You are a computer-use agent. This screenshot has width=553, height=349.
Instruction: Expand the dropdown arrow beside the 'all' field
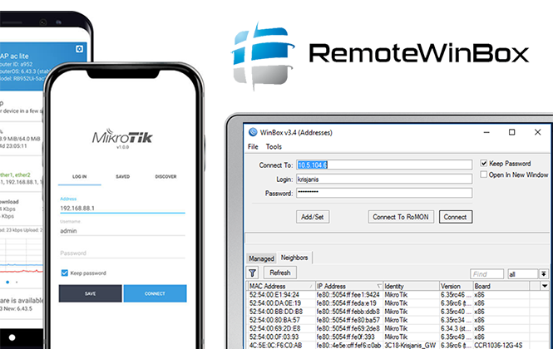coord(545,273)
